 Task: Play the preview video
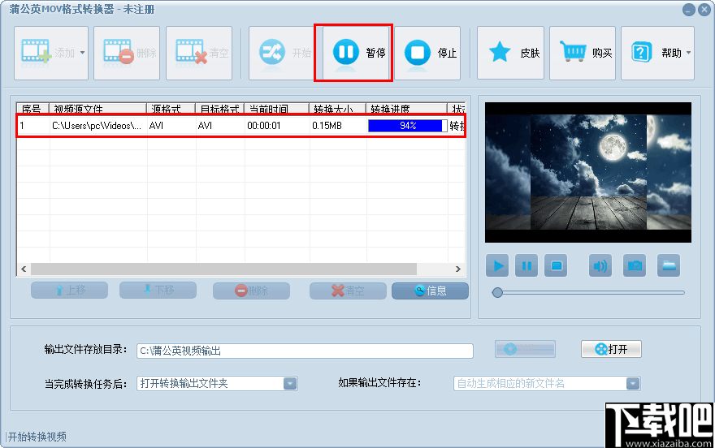(x=497, y=265)
